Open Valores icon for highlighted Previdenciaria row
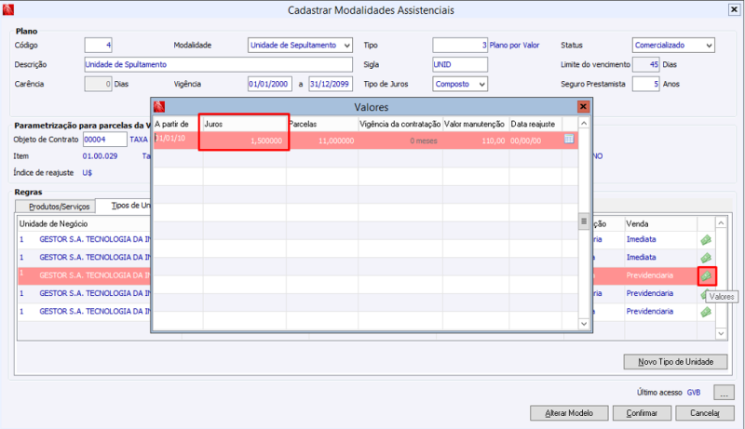The width and height of the screenshot is (745, 429). (x=707, y=275)
